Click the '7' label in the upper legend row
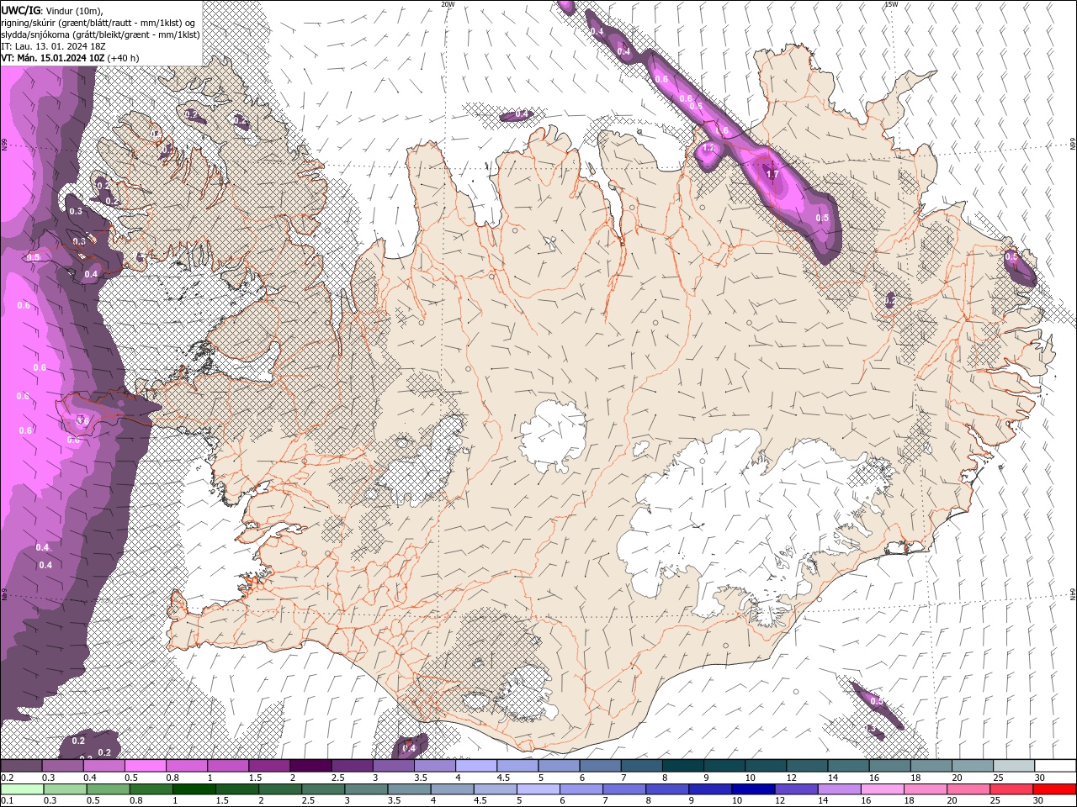Viewport: 1077px width, 807px height. pos(623,778)
